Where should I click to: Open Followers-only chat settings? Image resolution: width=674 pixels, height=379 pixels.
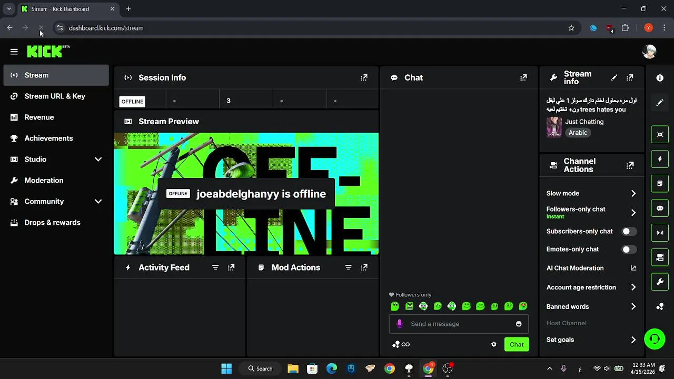click(591, 212)
